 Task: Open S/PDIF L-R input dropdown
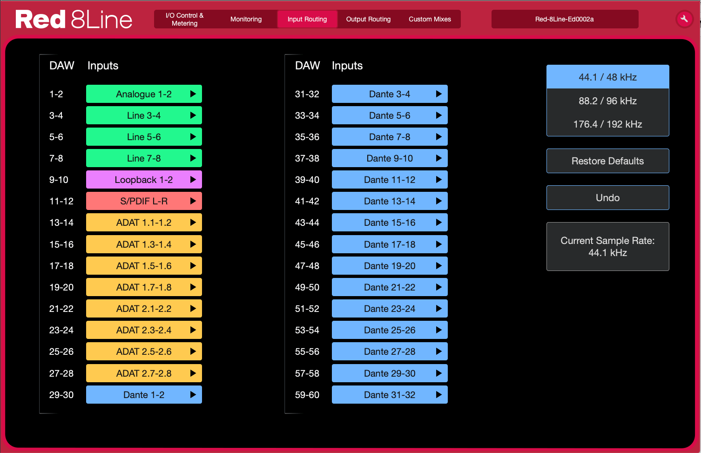(x=144, y=201)
